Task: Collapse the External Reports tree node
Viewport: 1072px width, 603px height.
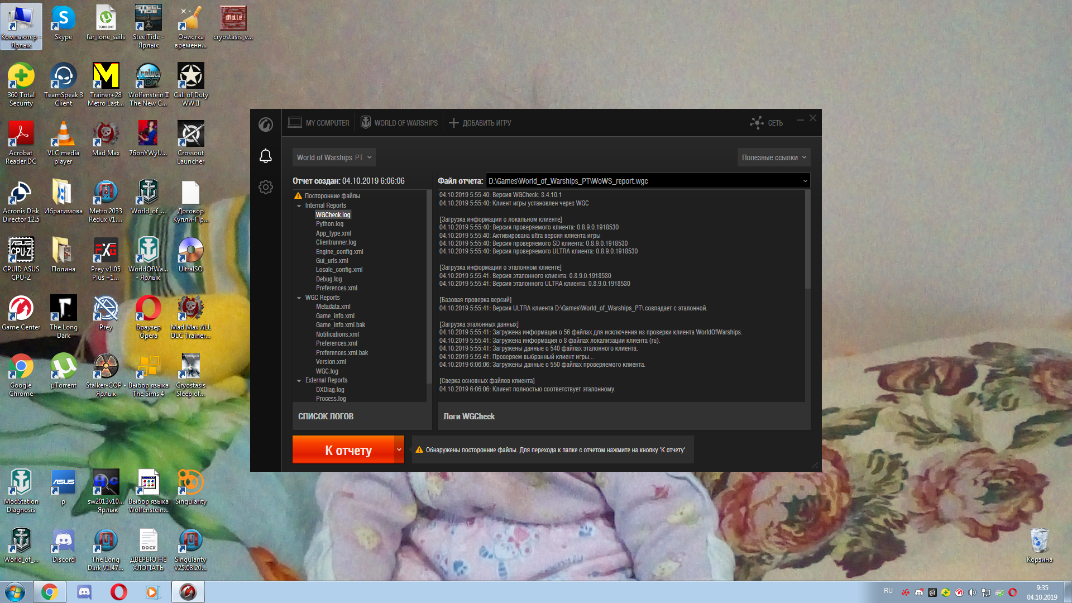Action: 299,381
